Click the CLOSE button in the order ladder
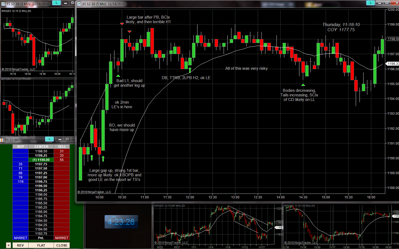 [62, 245]
